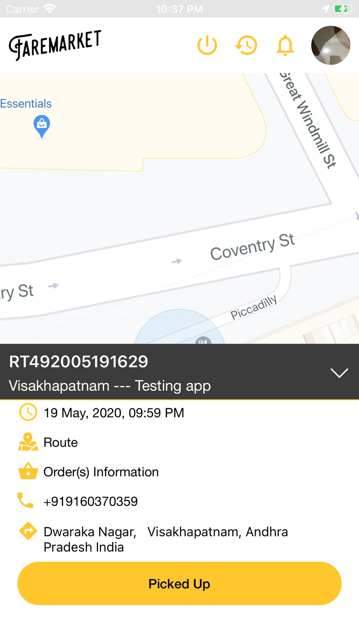
Task: Tap the restaurant marker on the map
Action: click(203, 340)
